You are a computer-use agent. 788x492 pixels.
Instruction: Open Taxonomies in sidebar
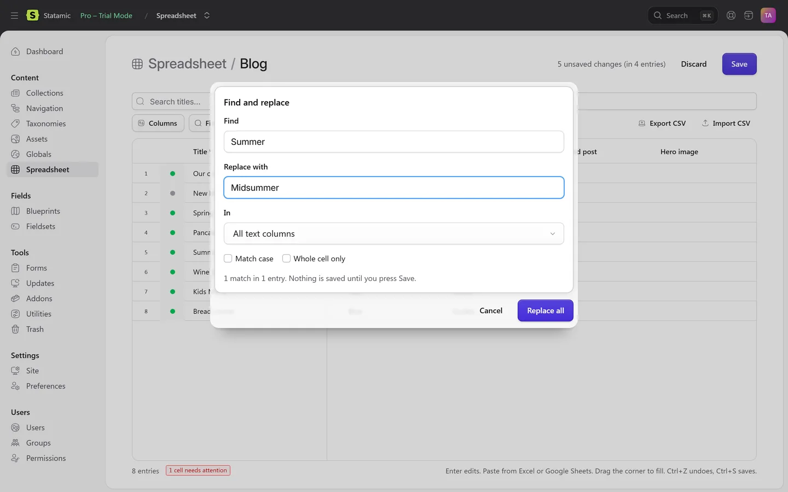tap(46, 124)
